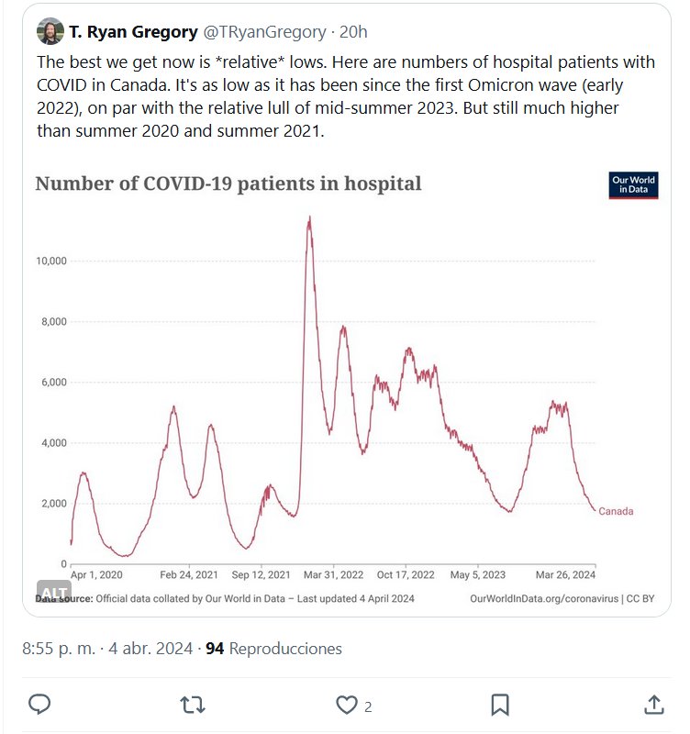This screenshot has width=690, height=734.
Task: Show the ALT image description badge
Action: click(54, 592)
